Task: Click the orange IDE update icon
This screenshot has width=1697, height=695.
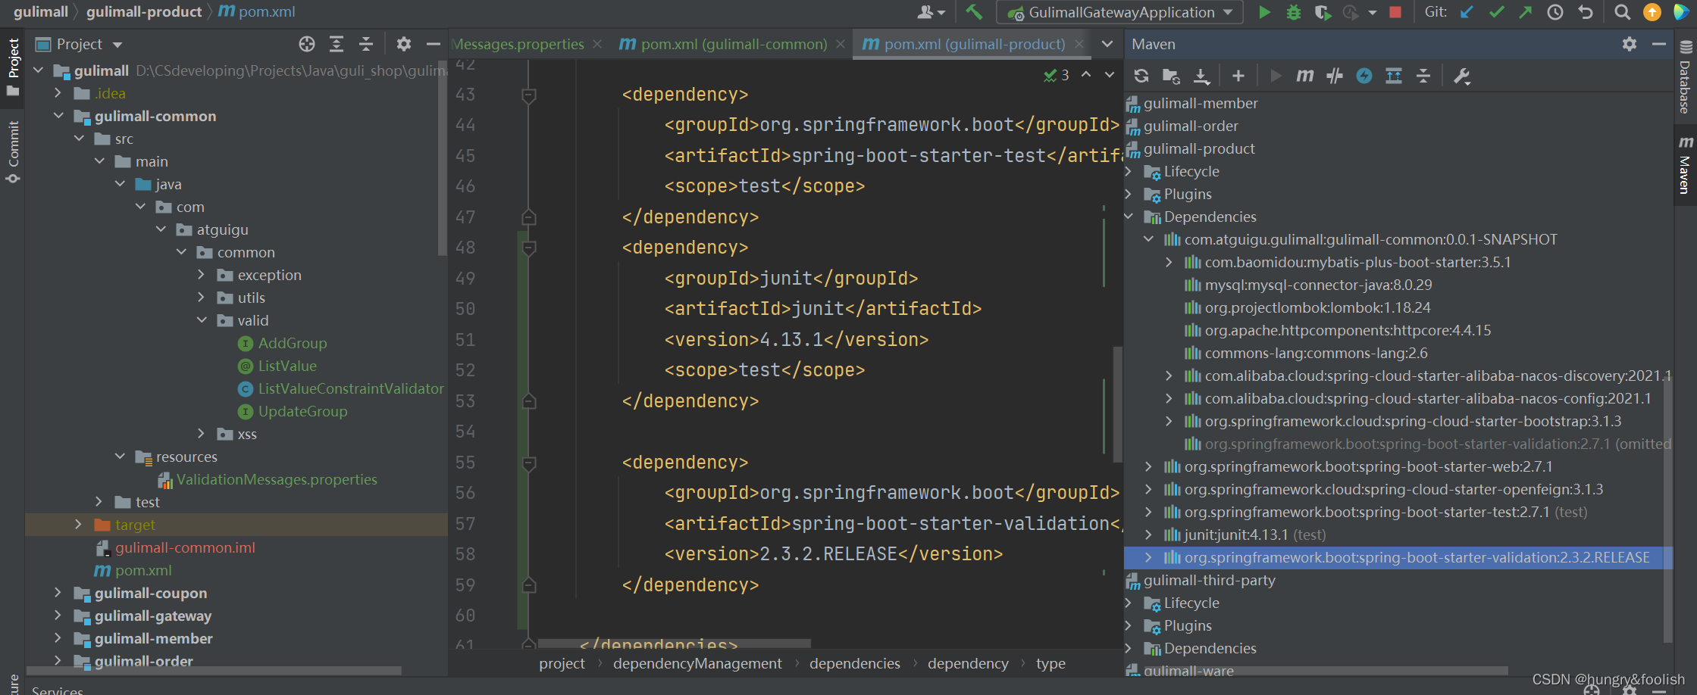Action: (1652, 12)
